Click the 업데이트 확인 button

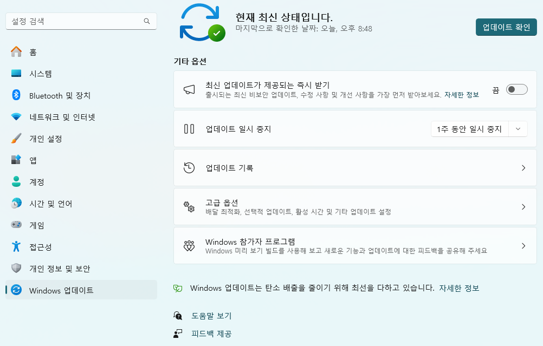tap(506, 27)
